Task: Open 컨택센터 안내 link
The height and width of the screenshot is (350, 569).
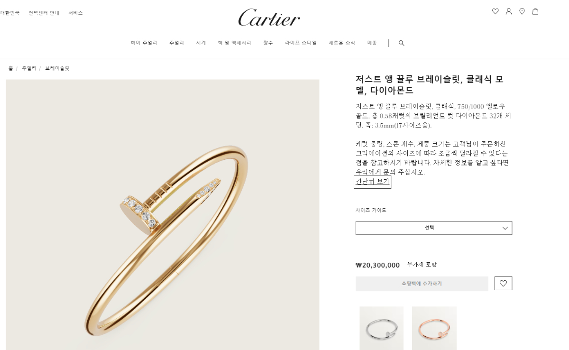Action: coord(44,13)
